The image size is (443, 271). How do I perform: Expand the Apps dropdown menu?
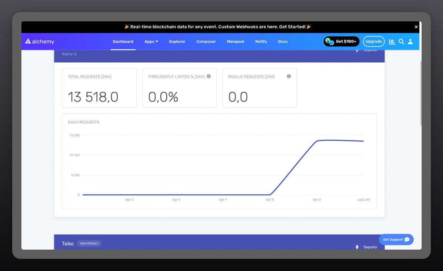(x=151, y=42)
